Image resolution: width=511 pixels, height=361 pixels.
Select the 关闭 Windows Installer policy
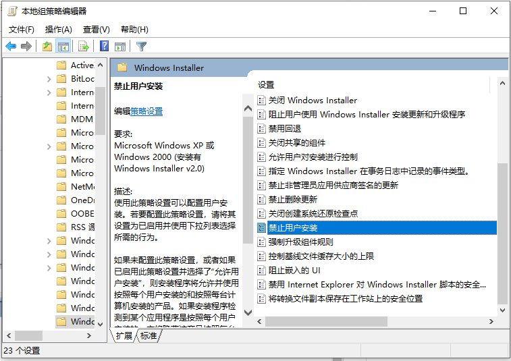point(313,101)
